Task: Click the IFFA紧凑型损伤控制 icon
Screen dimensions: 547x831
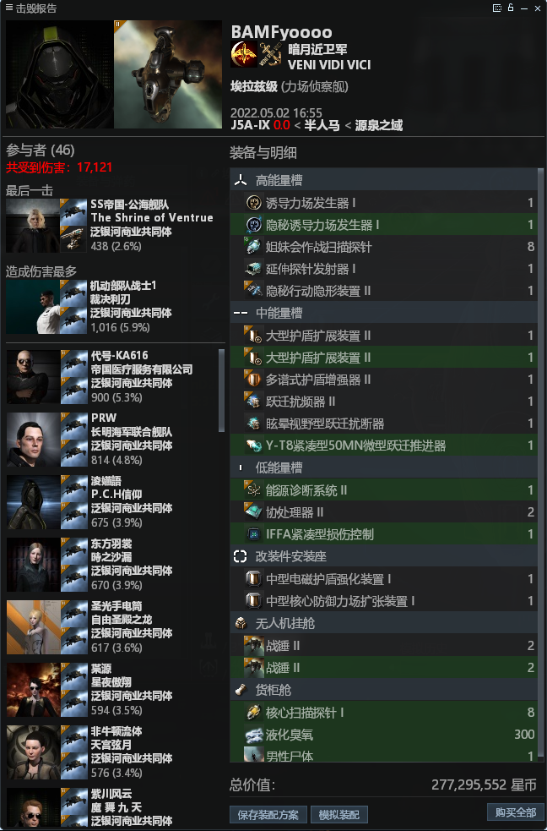Action: click(254, 533)
